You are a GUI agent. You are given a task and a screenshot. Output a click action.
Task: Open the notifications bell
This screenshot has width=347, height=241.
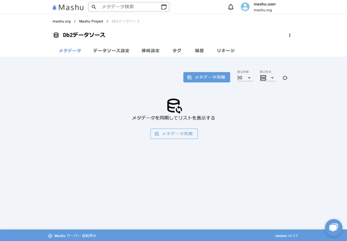pyautogui.click(x=230, y=7)
